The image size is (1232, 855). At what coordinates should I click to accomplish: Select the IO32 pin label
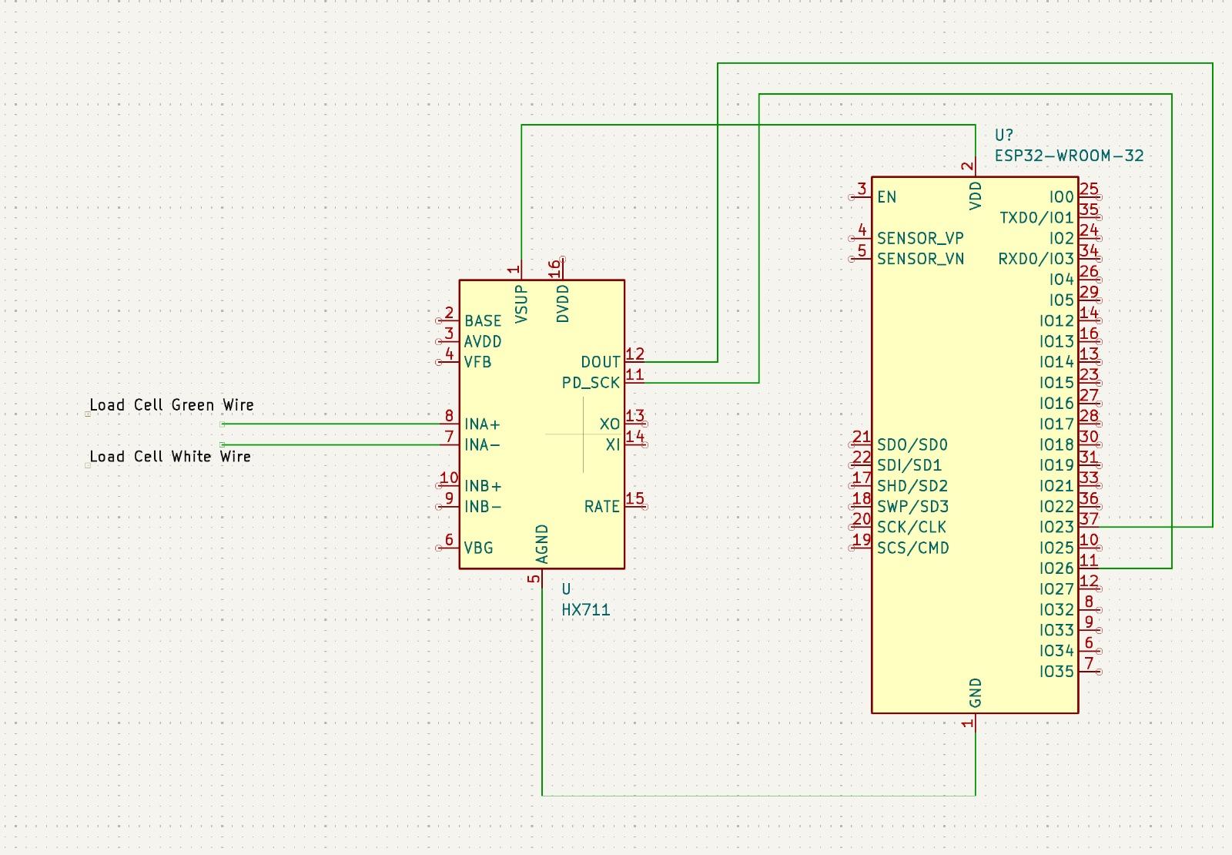(x=1056, y=610)
